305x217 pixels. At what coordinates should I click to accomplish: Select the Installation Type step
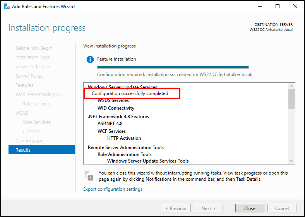click(33, 58)
